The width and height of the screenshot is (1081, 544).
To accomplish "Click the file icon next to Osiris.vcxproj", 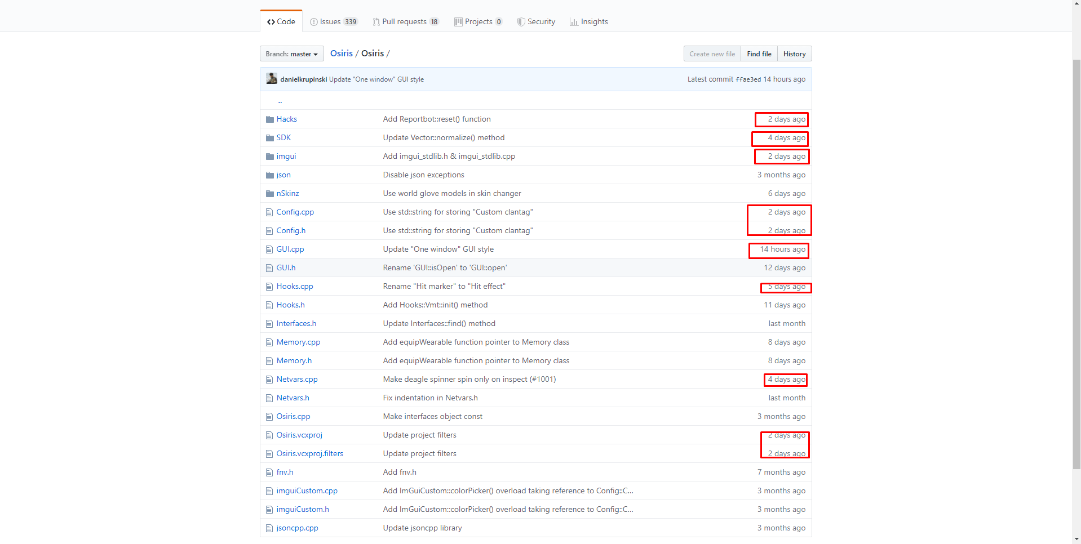I will [x=269, y=435].
